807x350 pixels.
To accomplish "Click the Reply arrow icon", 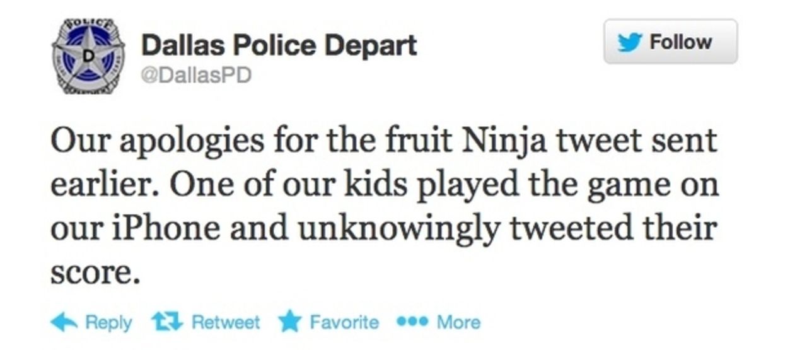I will pyautogui.click(x=64, y=323).
